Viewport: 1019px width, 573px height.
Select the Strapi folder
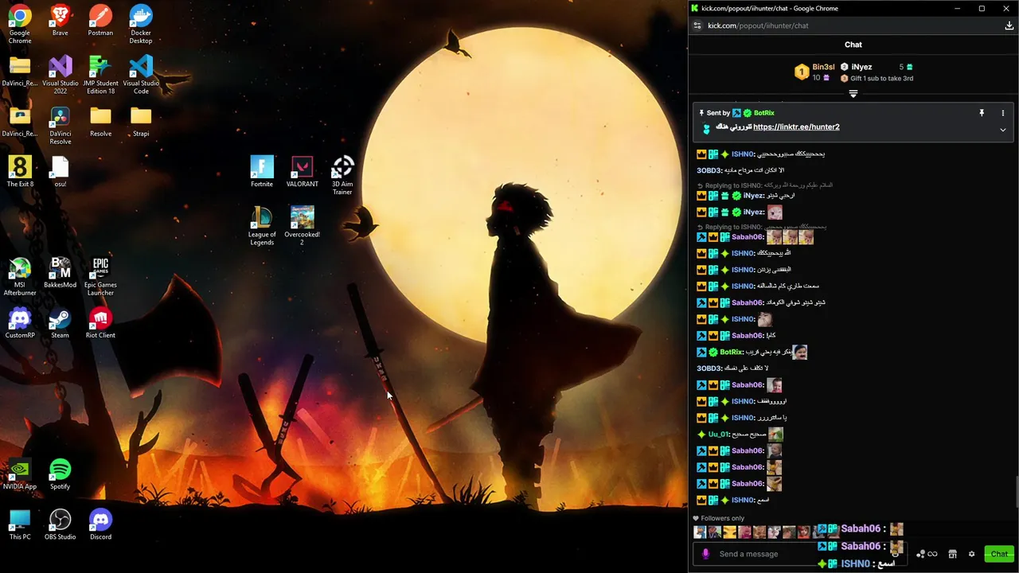click(x=141, y=122)
